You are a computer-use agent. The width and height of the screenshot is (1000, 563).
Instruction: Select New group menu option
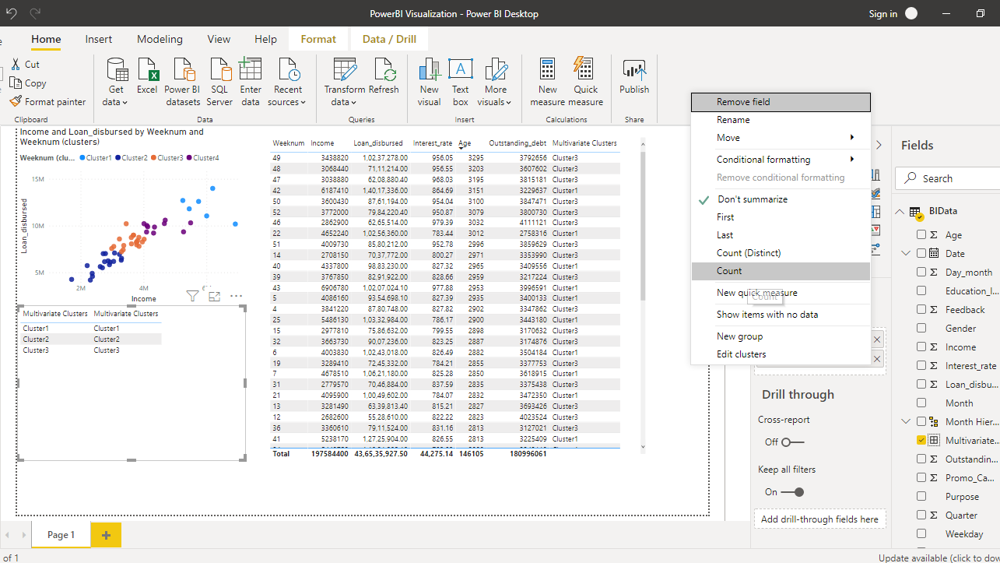coord(781,336)
